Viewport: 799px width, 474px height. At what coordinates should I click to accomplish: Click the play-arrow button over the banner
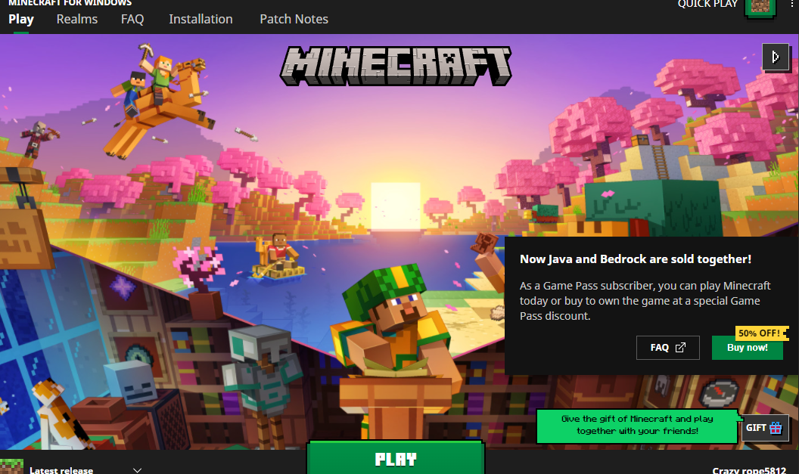pyautogui.click(x=775, y=57)
